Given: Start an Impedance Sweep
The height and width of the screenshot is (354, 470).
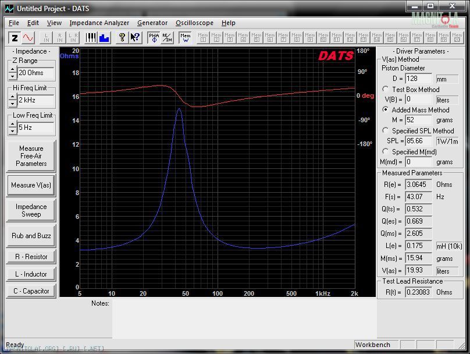Looking at the screenshot, I should [x=31, y=210].
